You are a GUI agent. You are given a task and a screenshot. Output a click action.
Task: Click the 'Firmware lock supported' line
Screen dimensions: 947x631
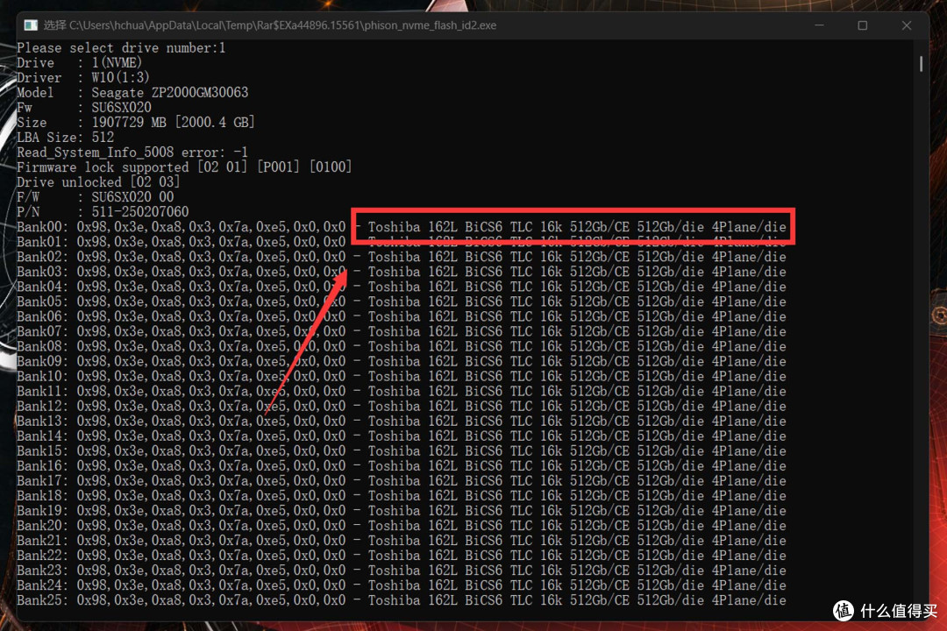coord(184,167)
